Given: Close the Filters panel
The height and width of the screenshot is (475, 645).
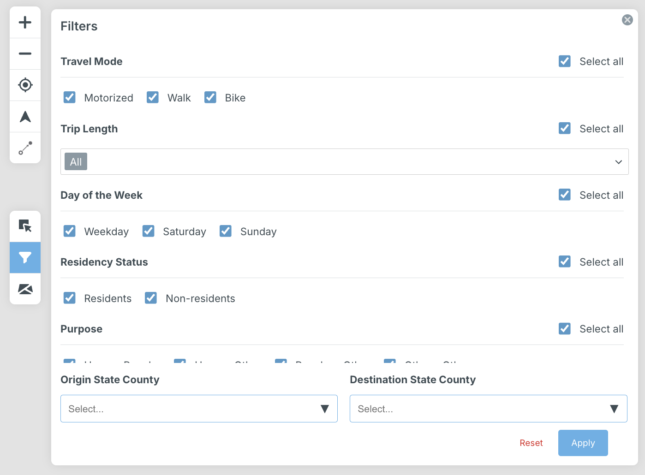Looking at the screenshot, I should click(627, 20).
